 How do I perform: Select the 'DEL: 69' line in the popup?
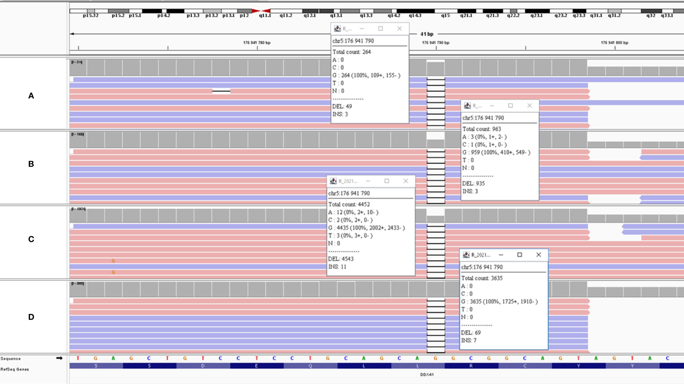(x=471, y=333)
